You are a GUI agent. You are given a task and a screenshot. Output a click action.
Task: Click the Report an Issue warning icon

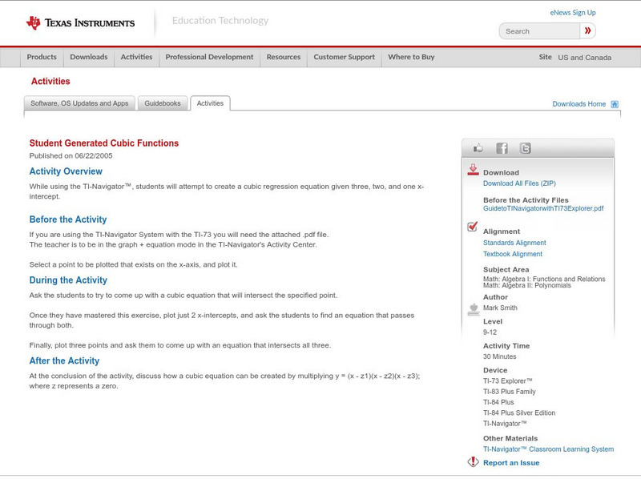(473, 462)
